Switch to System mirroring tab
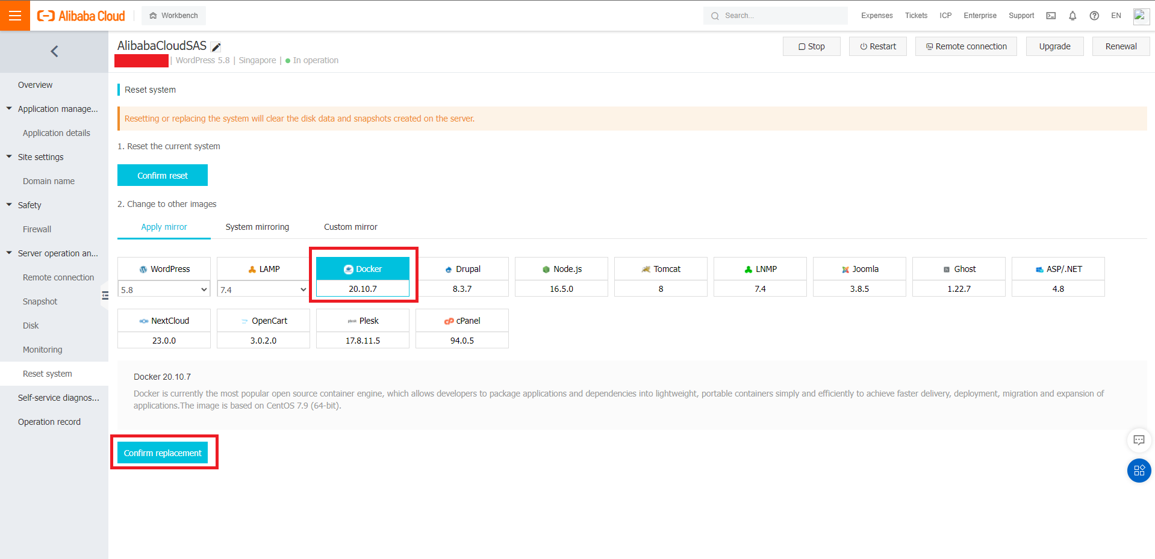Viewport: 1155px width, 559px height. coord(257,227)
